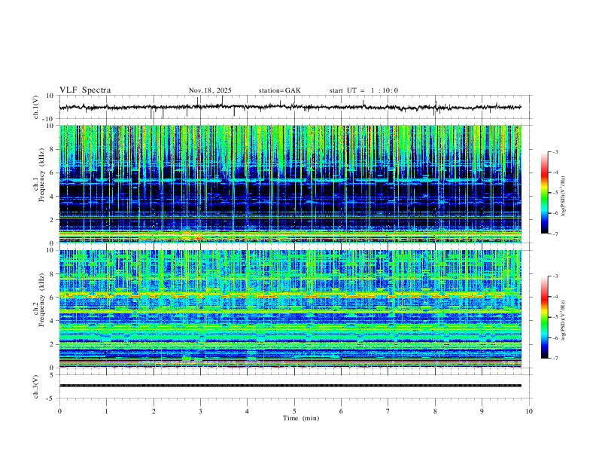The image size is (596, 461).
Task: Select the date text "Nov.18, 2025"
Action: [210, 90]
